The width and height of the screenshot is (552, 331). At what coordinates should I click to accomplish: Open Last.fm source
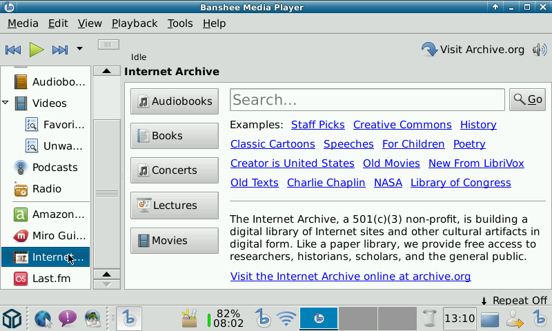click(46, 279)
